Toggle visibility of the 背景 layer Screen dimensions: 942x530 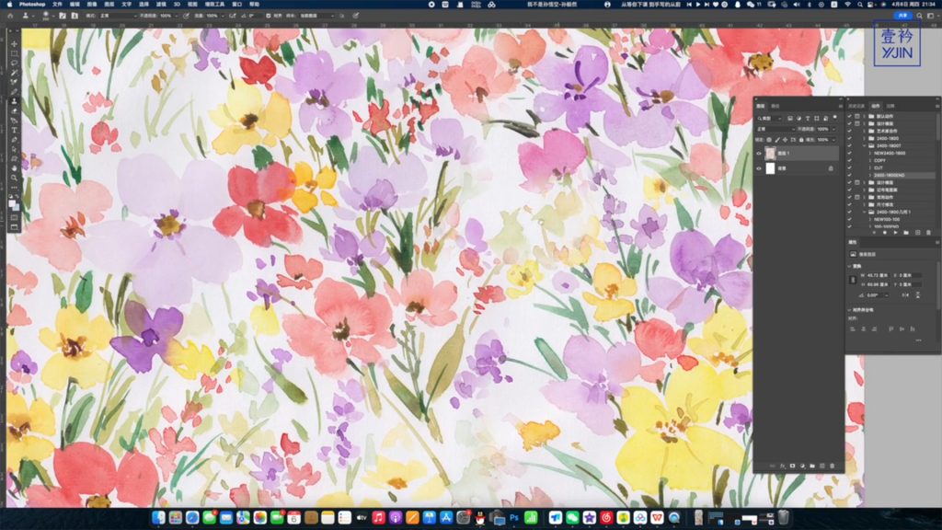[759, 168]
